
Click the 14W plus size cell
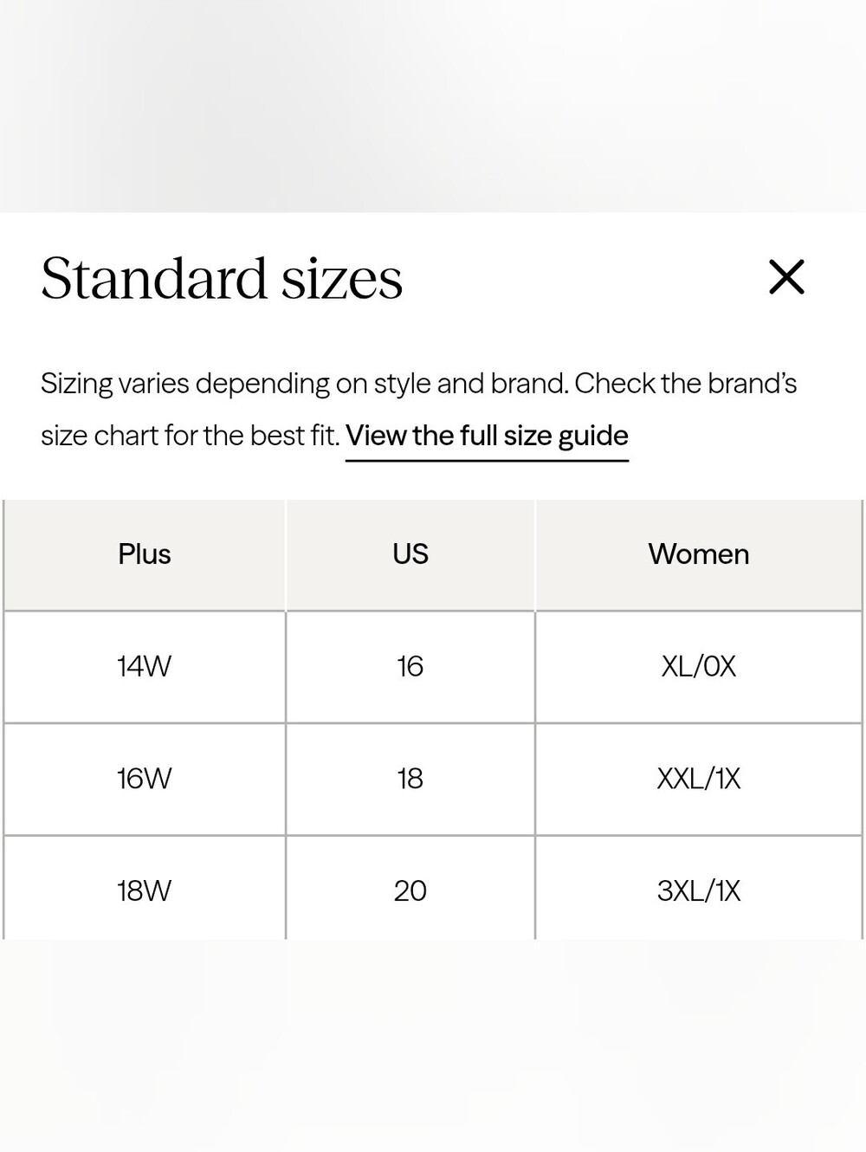(145, 667)
